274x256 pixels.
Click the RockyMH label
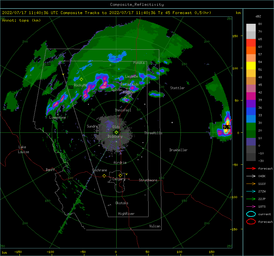click(x=80, y=85)
